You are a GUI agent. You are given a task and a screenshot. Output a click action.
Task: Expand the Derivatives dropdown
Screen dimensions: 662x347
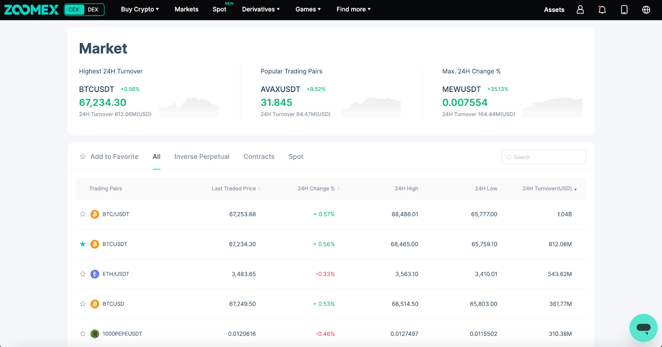[261, 9]
